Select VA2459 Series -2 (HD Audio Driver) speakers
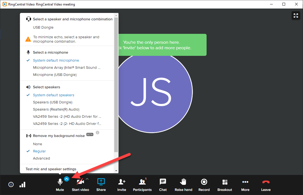Viewport: 303px width, 195px height. pos(67,116)
